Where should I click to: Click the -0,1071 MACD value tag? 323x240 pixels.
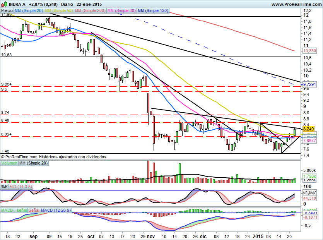click(x=309, y=218)
